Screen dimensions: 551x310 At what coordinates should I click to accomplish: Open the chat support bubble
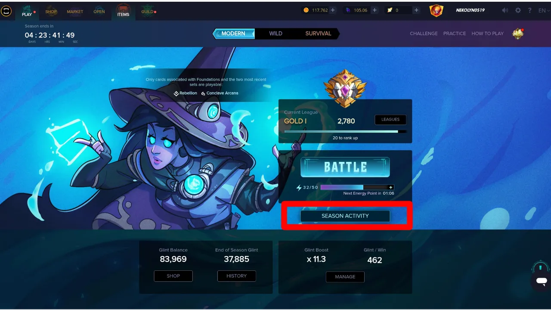pyautogui.click(x=542, y=282)
